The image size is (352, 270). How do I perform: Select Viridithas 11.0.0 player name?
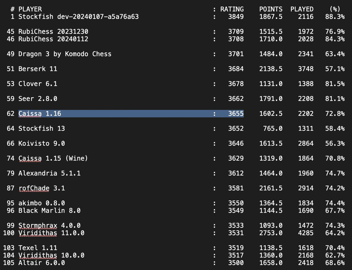click(x=52, y=233)
